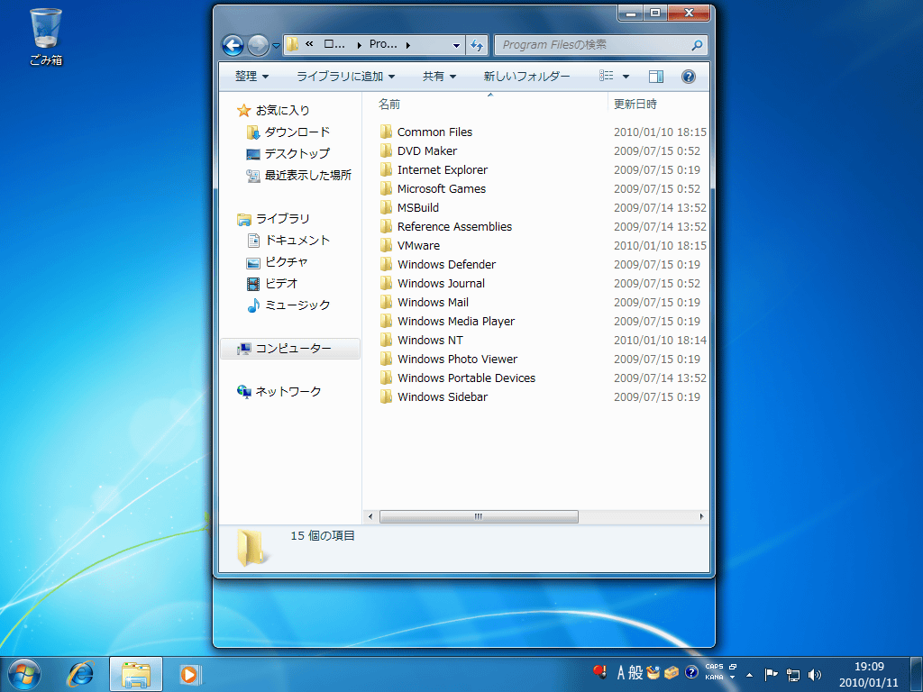This screenshot has width=923, height=692.
Task: Open ダウンロード in favorites
Action: point(288,132)
